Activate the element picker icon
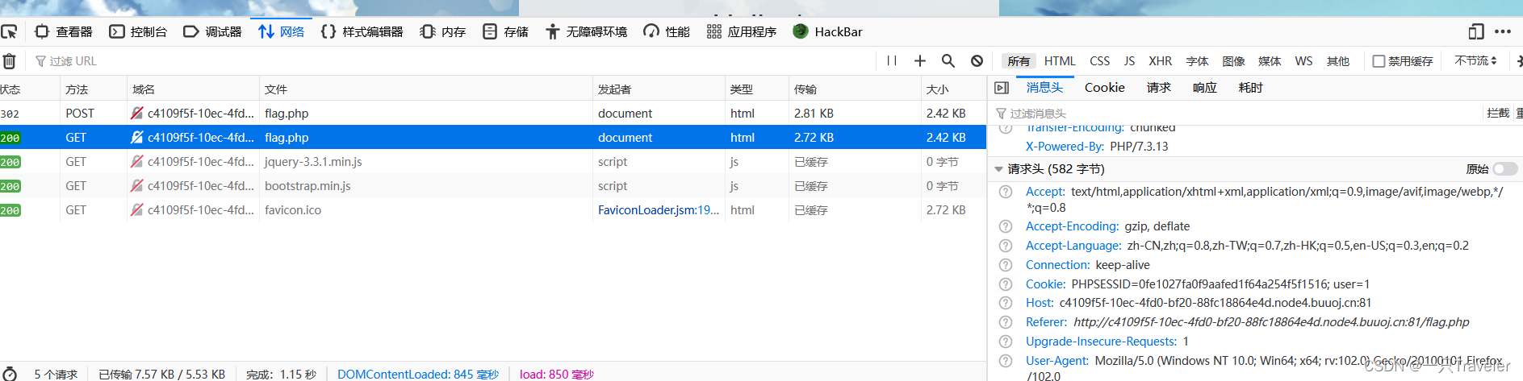 [9, 31]
